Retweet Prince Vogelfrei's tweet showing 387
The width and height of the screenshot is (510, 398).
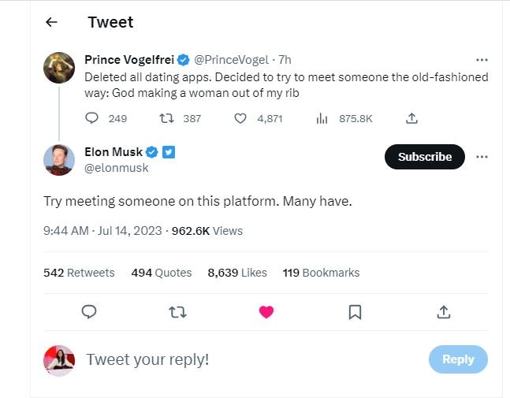coord(166,118)
